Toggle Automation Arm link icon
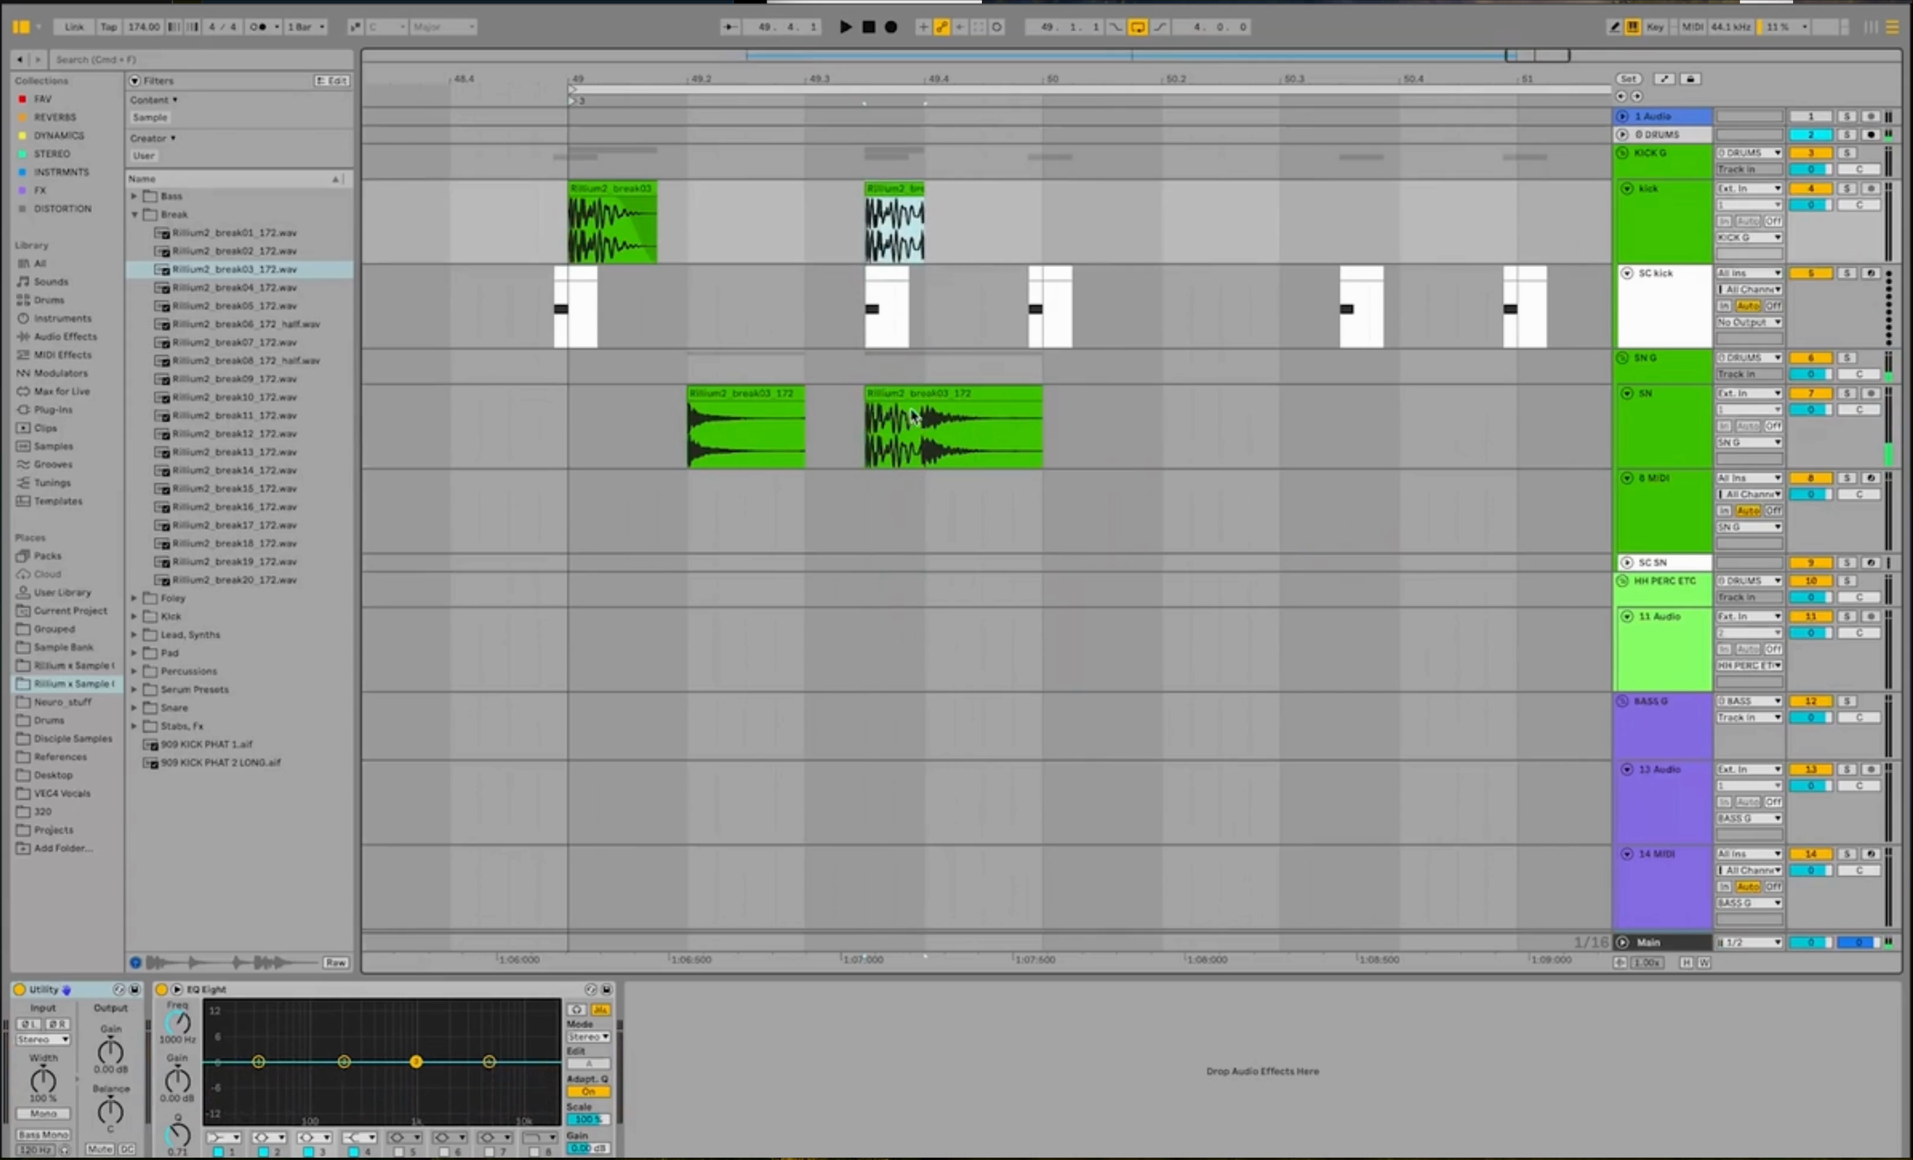 point(941,27)
